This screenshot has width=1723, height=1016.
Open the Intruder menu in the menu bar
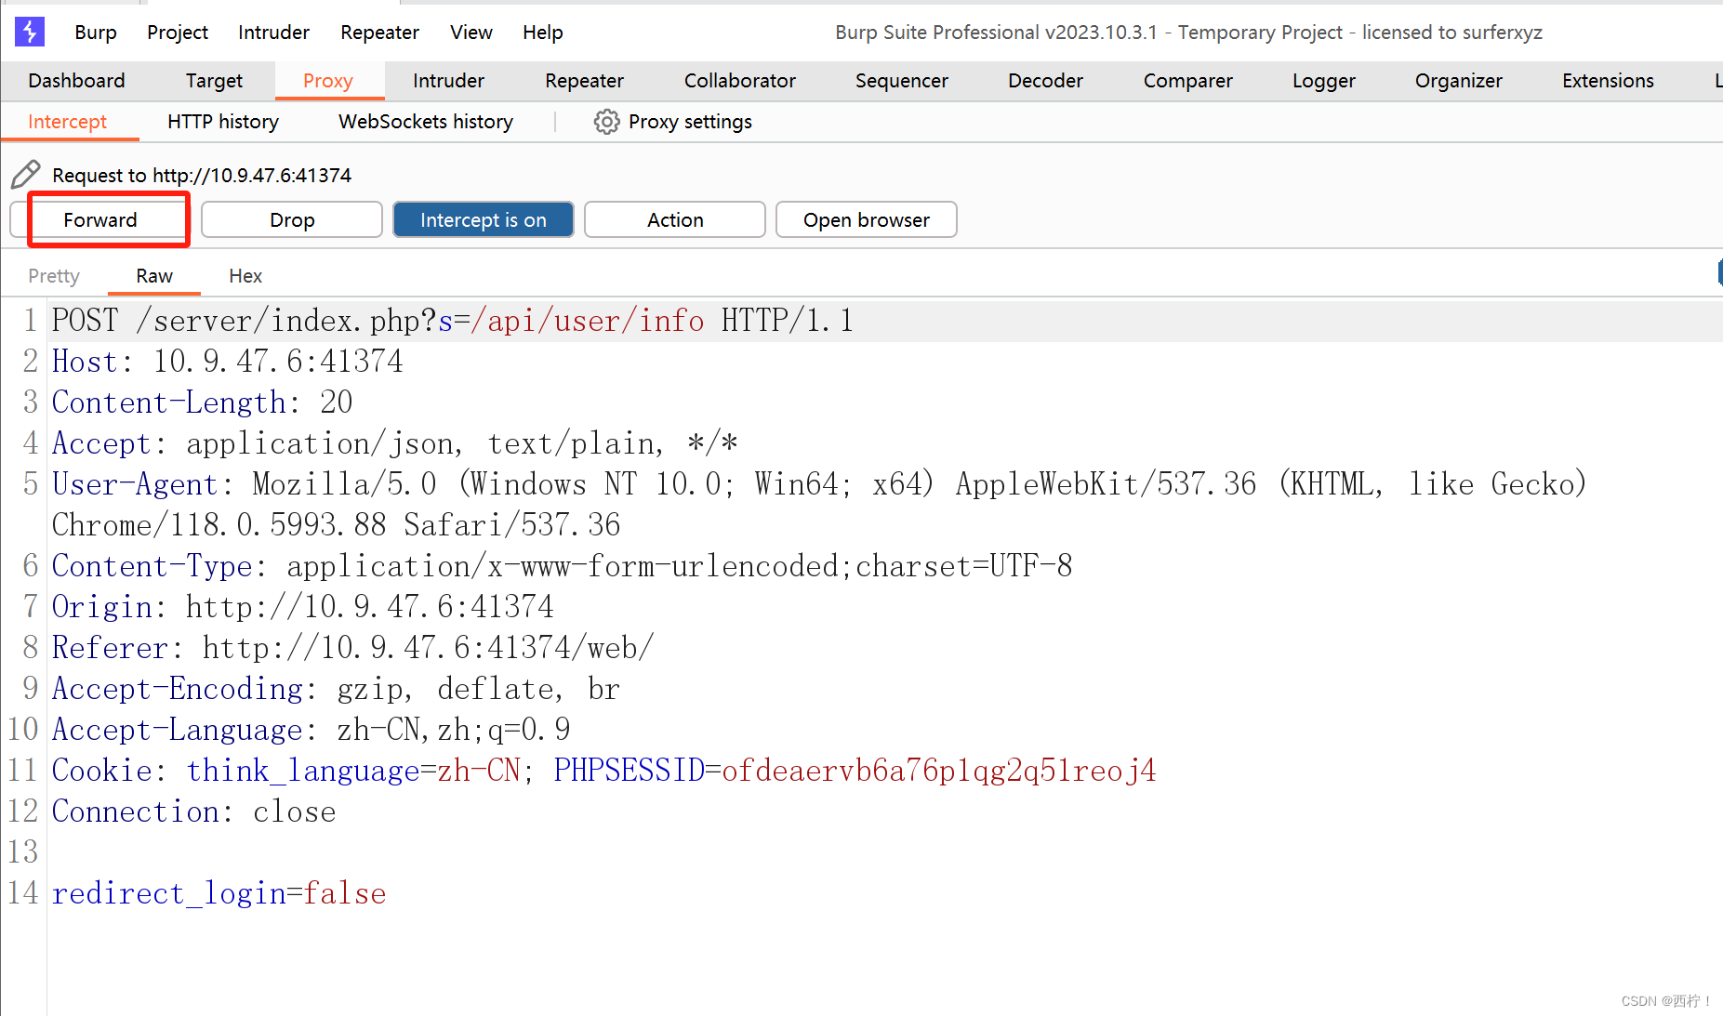click(273, 32)
